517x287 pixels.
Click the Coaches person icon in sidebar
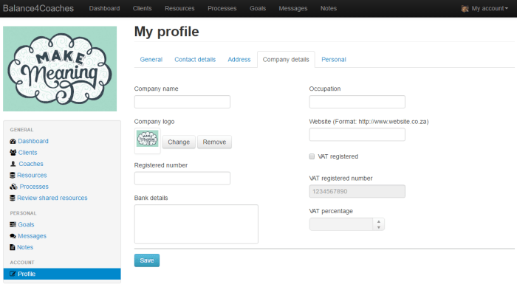point(13,164)
